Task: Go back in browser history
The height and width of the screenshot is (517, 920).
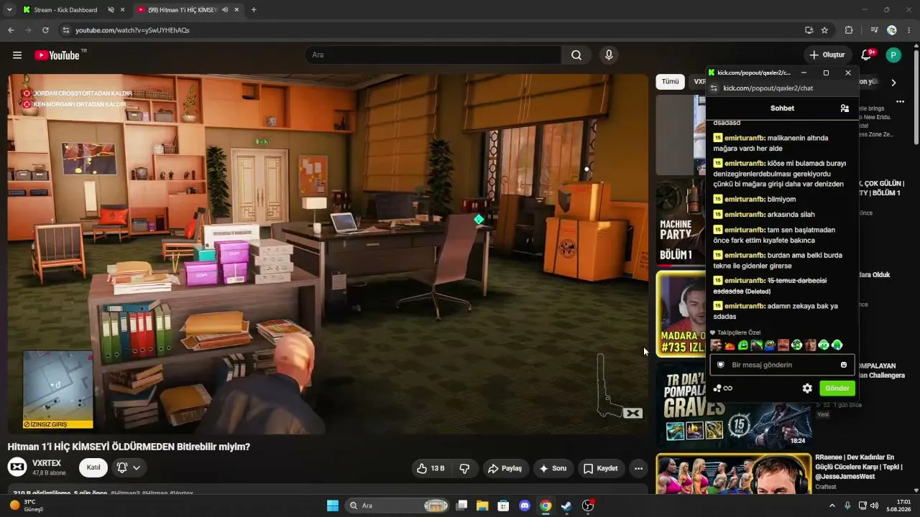Action: pyautogui.click(x=11, y=30)
